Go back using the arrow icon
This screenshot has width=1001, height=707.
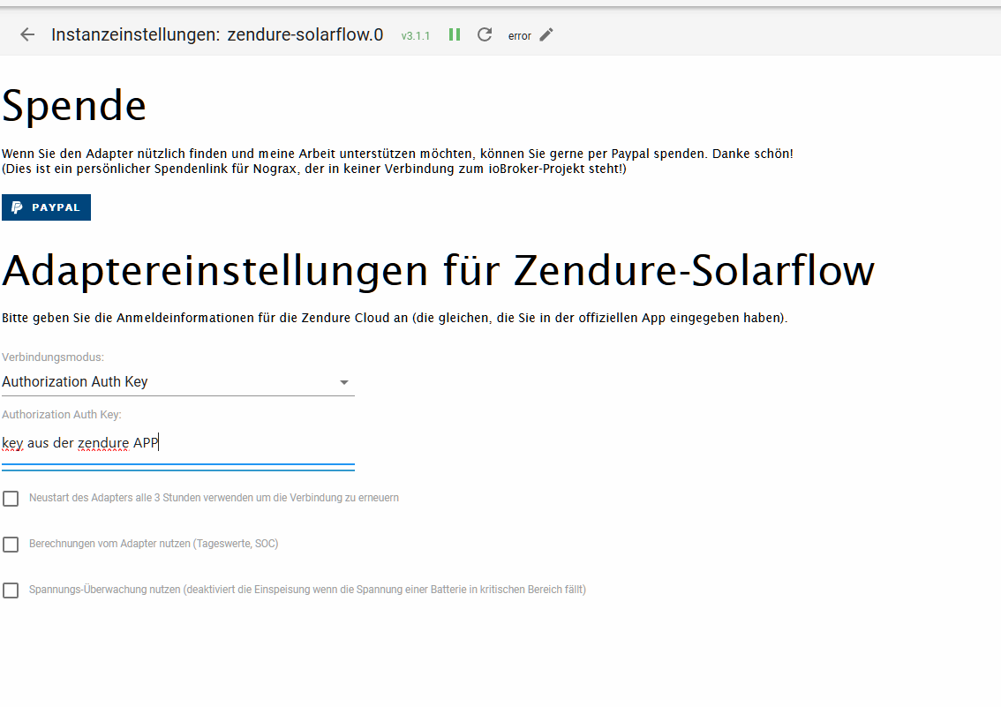(x=27, y=34)
